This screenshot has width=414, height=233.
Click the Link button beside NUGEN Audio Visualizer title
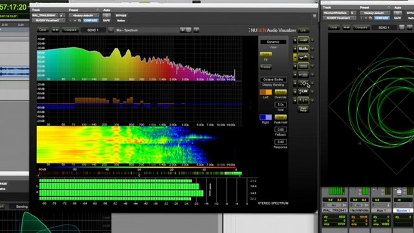[303, 30]
